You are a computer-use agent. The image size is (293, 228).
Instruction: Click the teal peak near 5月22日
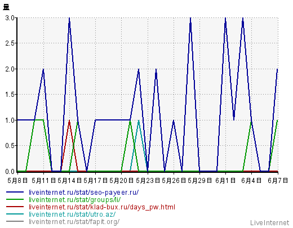139,122
